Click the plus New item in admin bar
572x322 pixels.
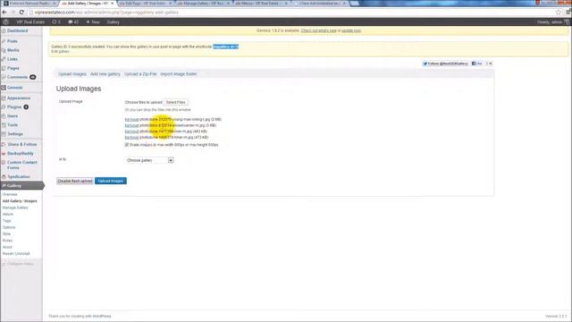[93, 21]
